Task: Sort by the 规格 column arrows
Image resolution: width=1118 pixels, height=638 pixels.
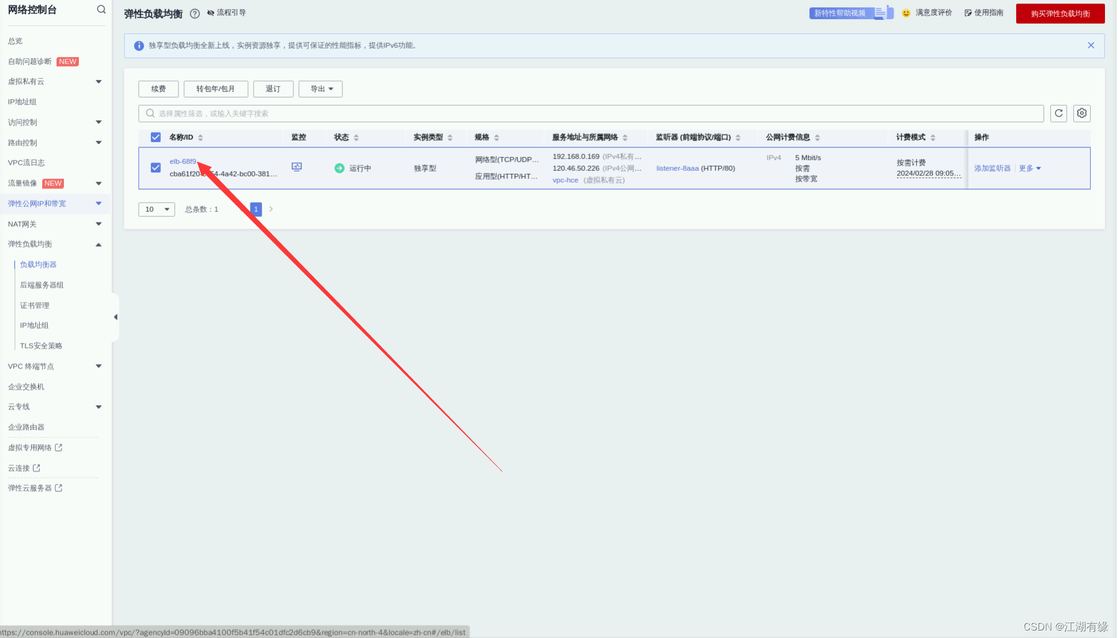Action: 497,138
